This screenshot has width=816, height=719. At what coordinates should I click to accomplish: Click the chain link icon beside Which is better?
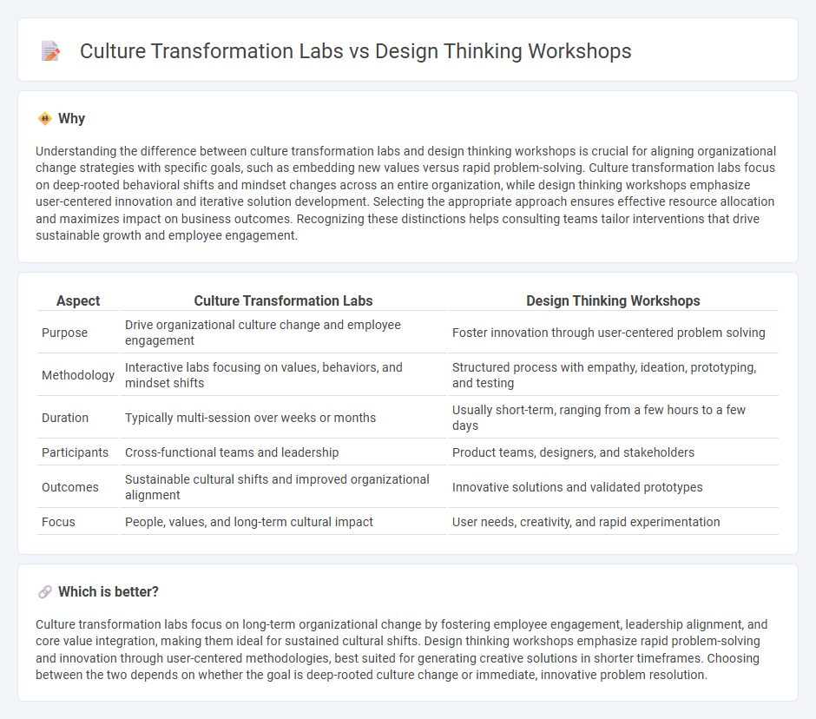click(45, 592)
